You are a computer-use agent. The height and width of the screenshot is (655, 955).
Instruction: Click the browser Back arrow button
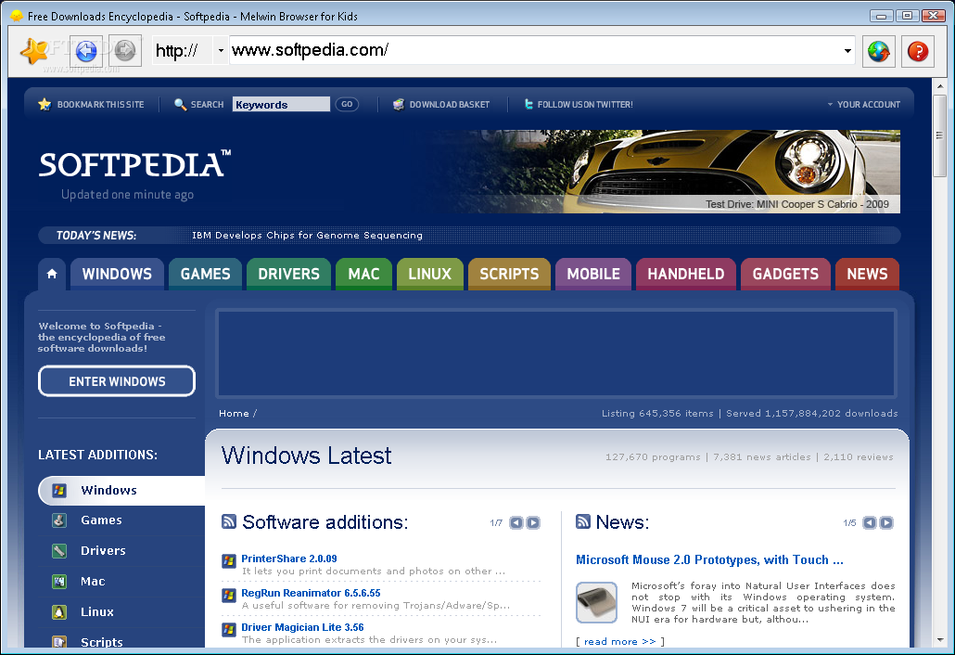pyautogui.click(x=86, y=51)
